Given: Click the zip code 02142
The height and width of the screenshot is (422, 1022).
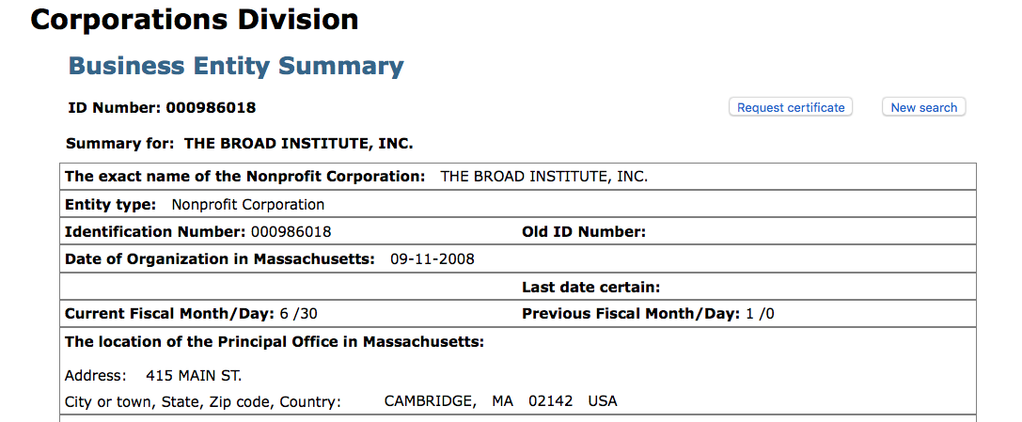Looking at the screenshot, I should click(x=550, y=401).
